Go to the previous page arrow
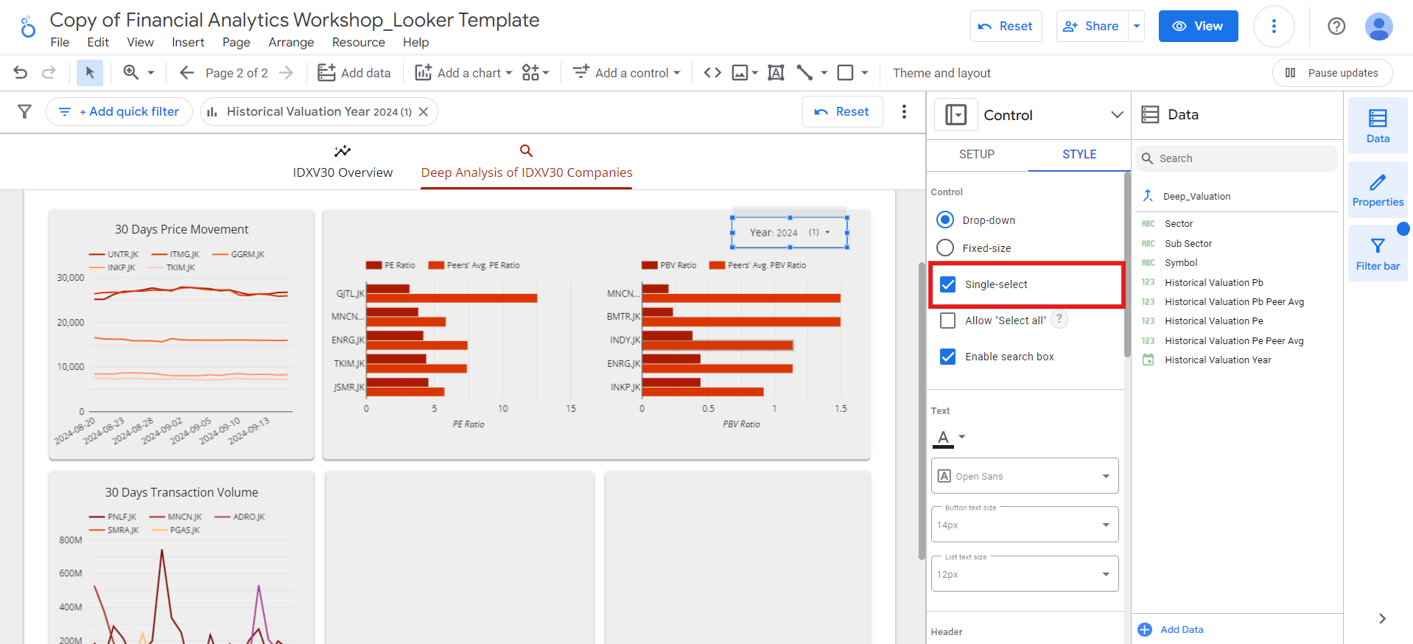The height and width of the screenshot is (644, 1413). coord(186,72)
